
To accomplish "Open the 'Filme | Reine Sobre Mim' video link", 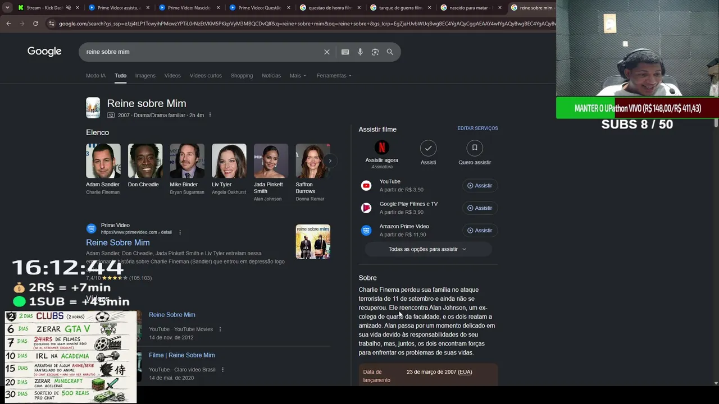I will tap(182, 355).
